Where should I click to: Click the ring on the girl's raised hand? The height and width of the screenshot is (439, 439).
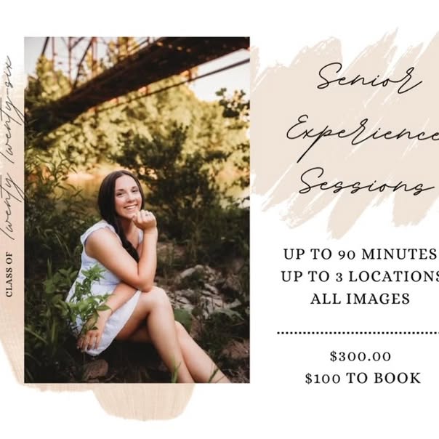(x=147, y=215)
